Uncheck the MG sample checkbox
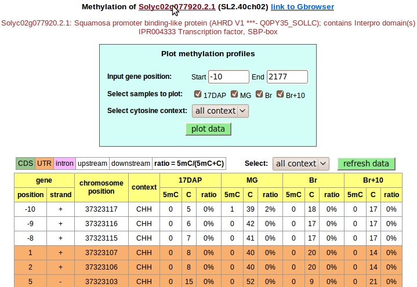Screen dimensions: 417x287 [234, 94]
